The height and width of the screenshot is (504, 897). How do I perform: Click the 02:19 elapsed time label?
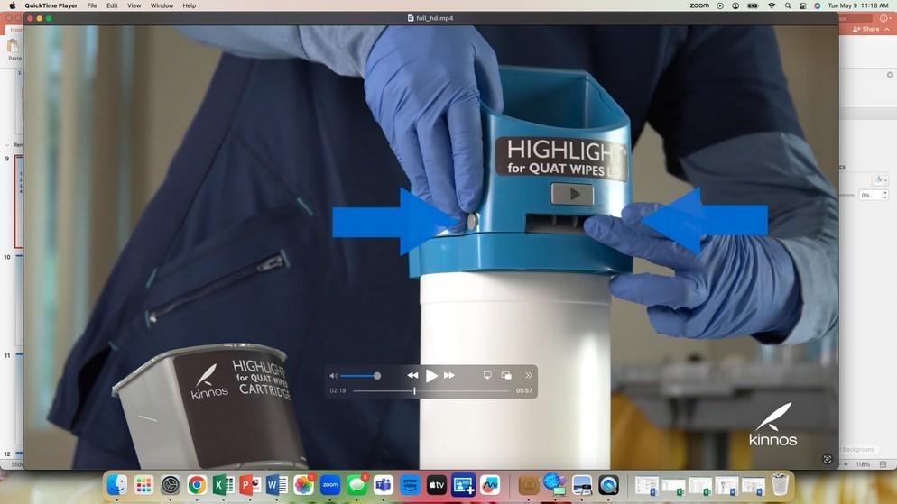coord(338,391)
